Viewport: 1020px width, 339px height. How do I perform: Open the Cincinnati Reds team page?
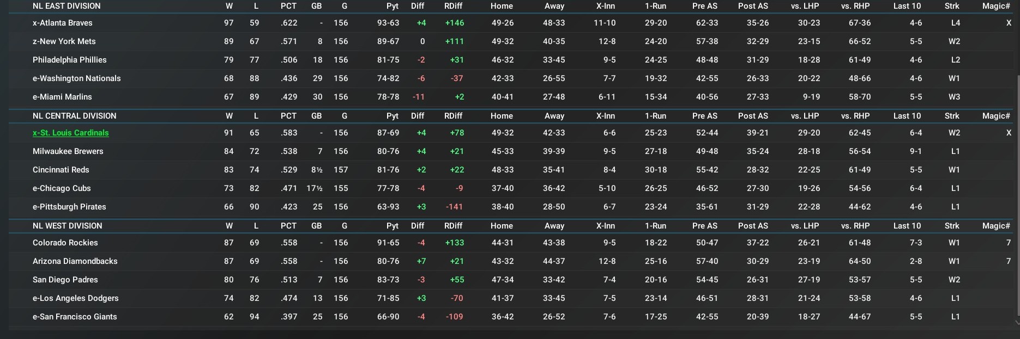[61, 170]
